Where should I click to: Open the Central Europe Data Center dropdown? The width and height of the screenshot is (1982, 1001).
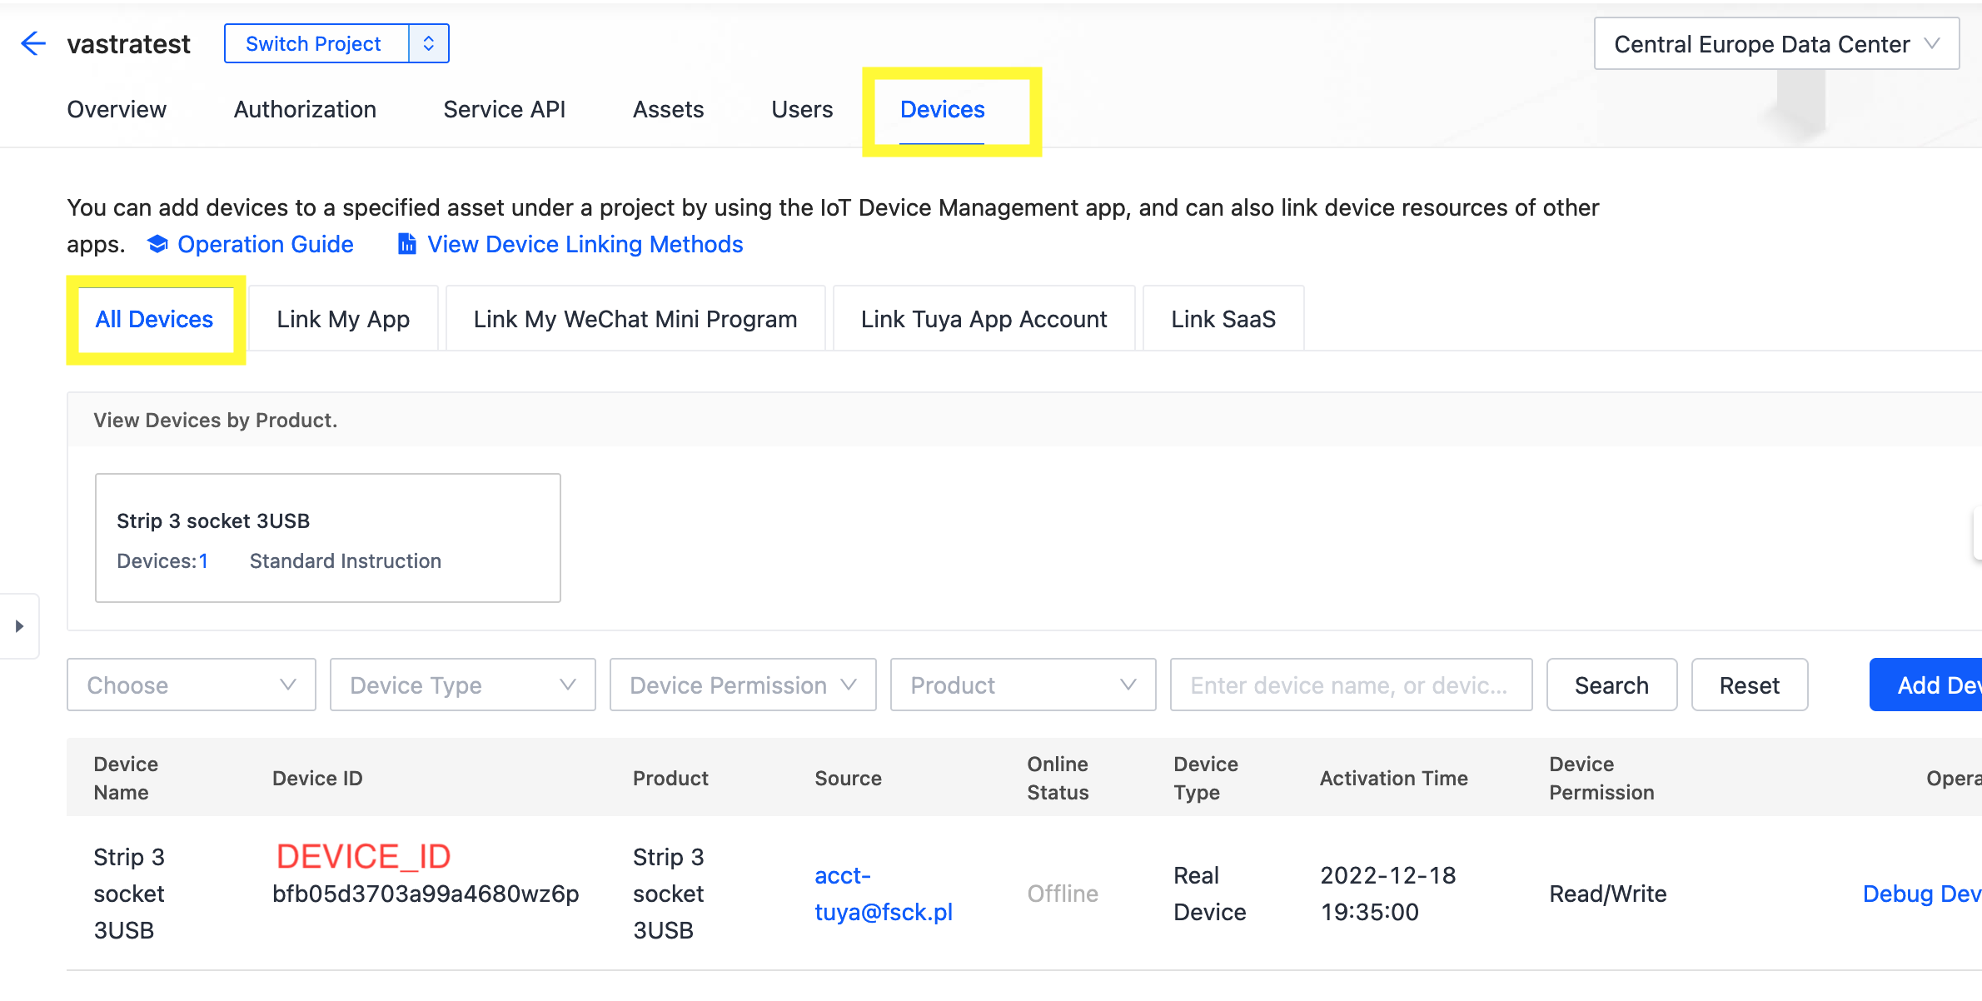[x=1775, y=44]
